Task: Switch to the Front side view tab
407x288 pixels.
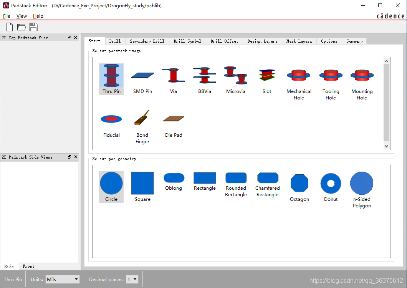Action: coord(28,266)
